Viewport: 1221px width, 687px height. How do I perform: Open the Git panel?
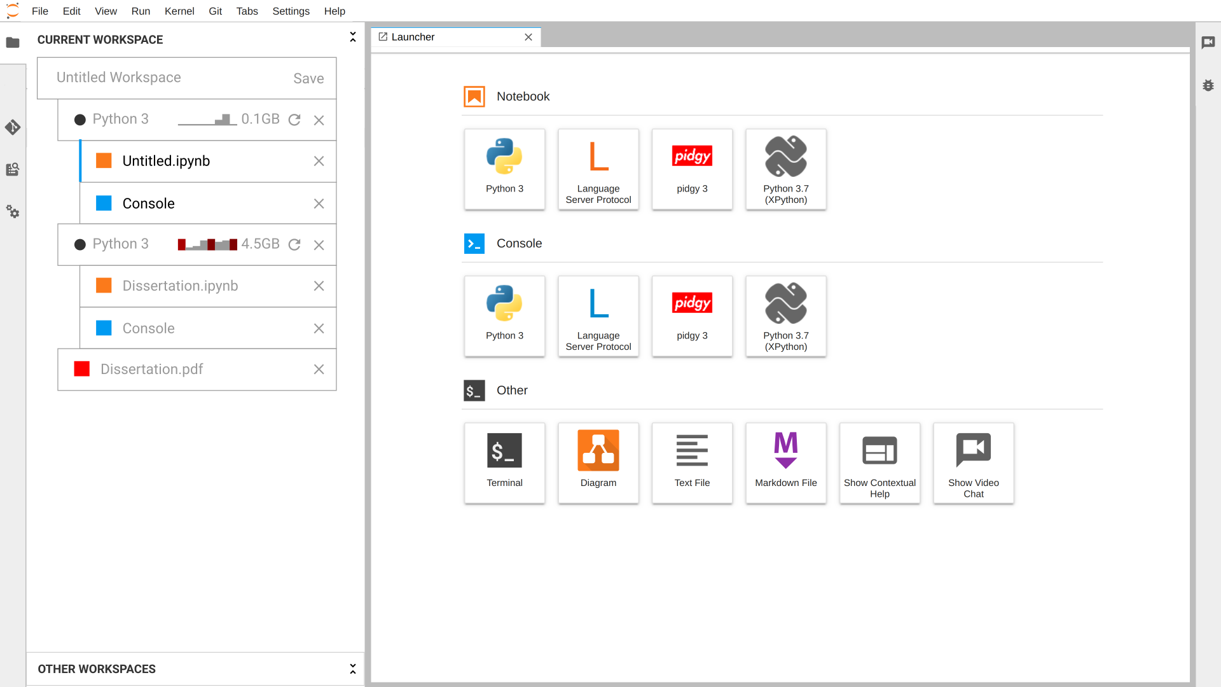tap(13, 127)
